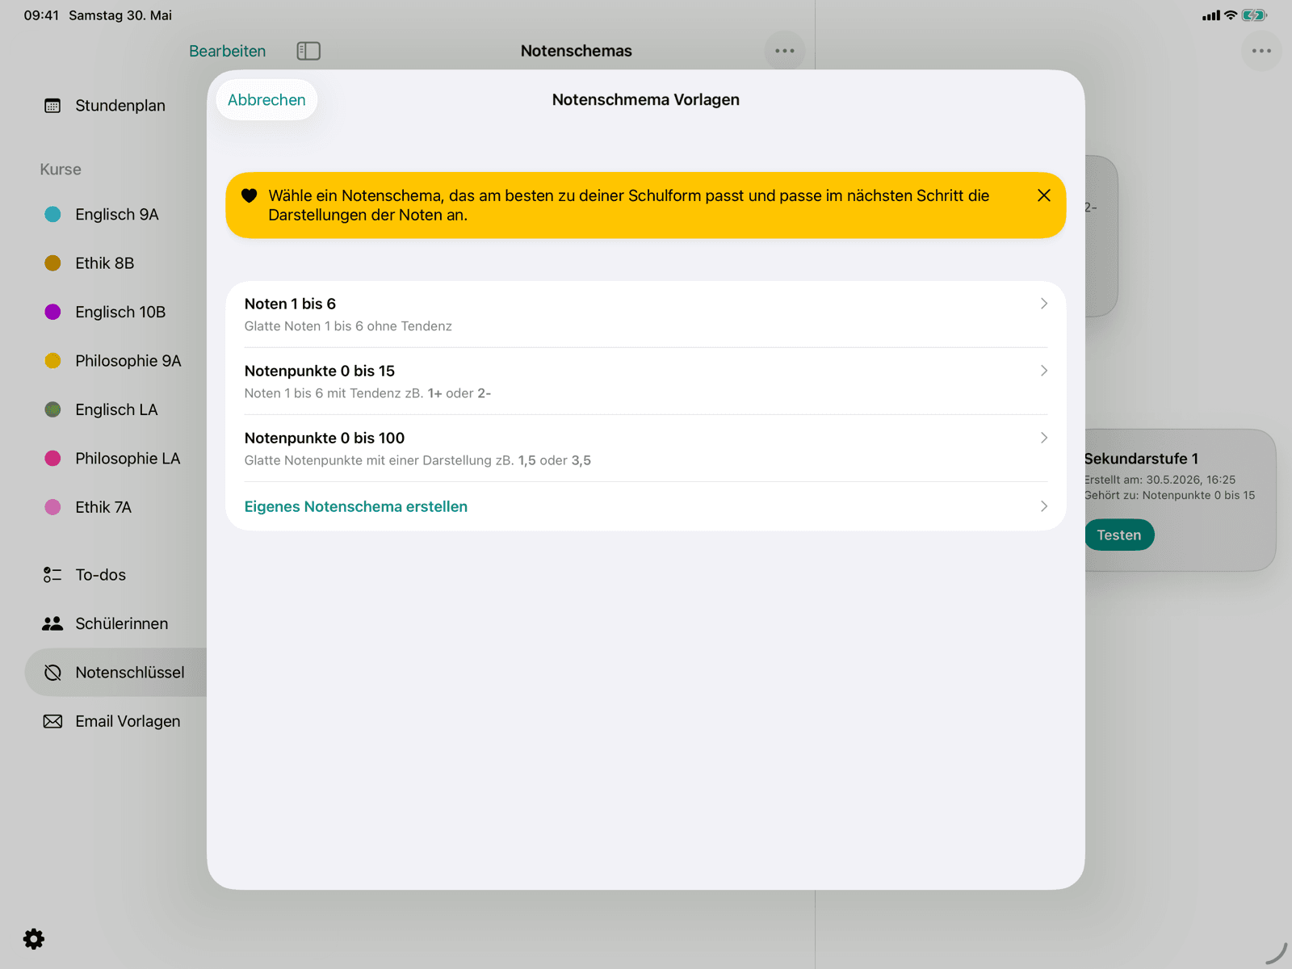
Task: Select the striped dot of Englisch LA
Action: pyautogui.click(x=52, y=409)
